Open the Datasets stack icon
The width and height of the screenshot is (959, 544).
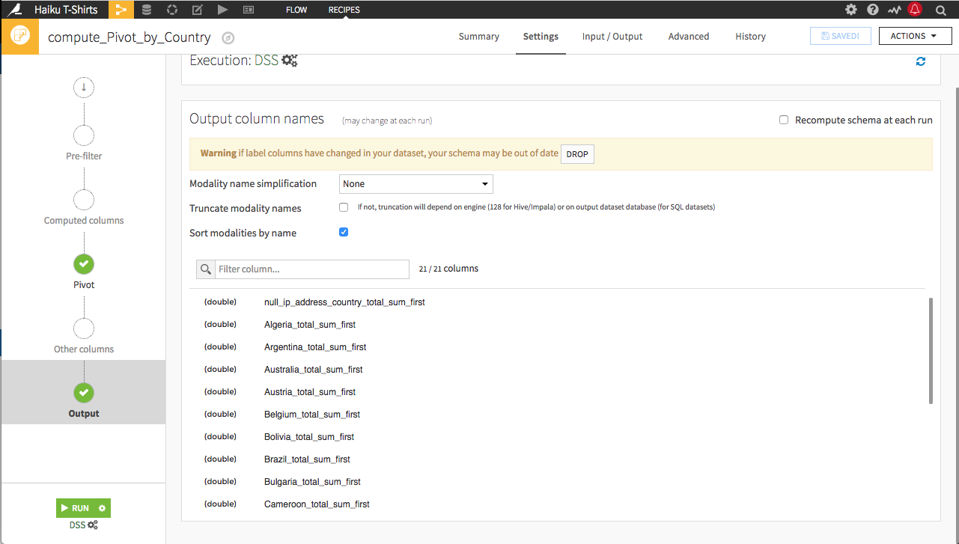pyautogui.click(x=147, y=10)
